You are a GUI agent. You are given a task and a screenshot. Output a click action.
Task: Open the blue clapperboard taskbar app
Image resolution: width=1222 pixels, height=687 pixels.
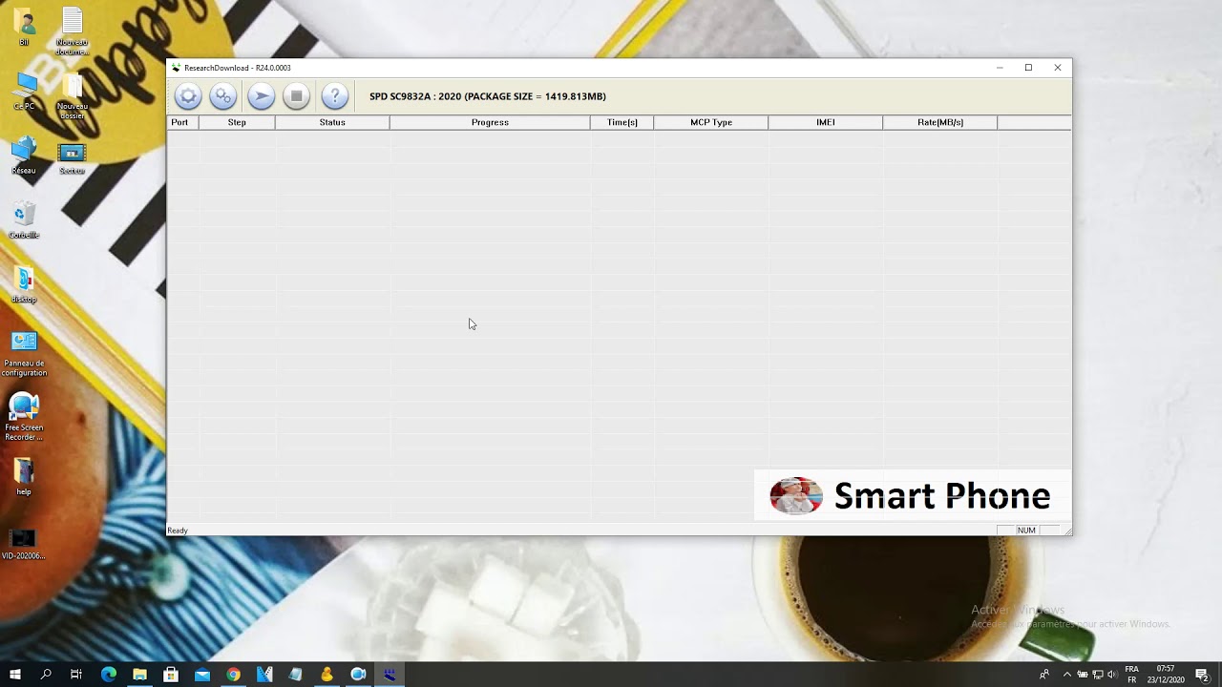pos(264,675)
